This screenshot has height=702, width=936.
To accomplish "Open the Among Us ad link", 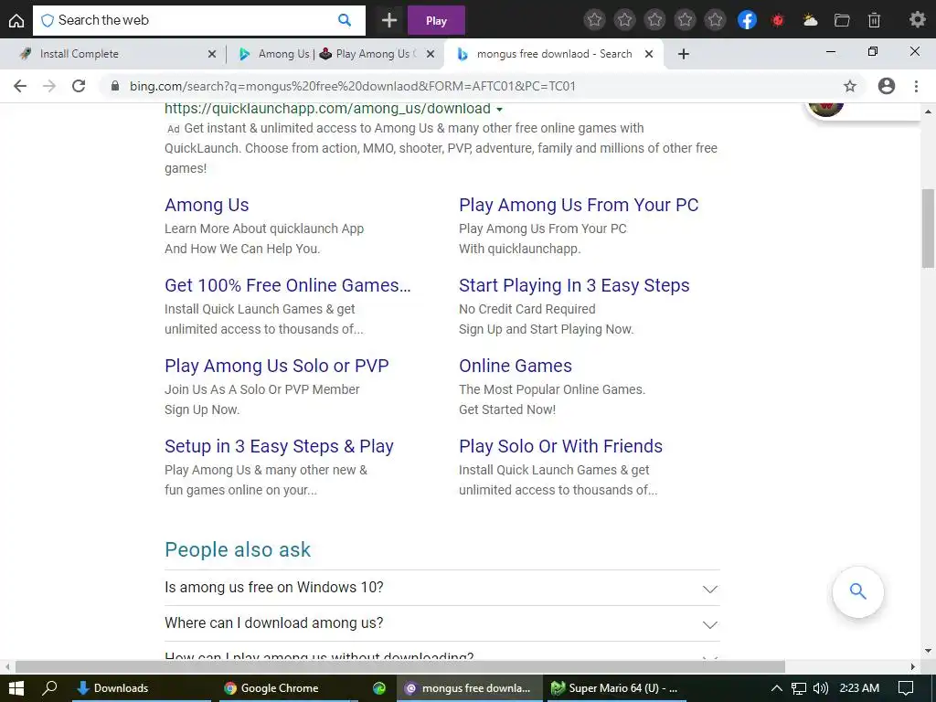I will coord(207,205).
